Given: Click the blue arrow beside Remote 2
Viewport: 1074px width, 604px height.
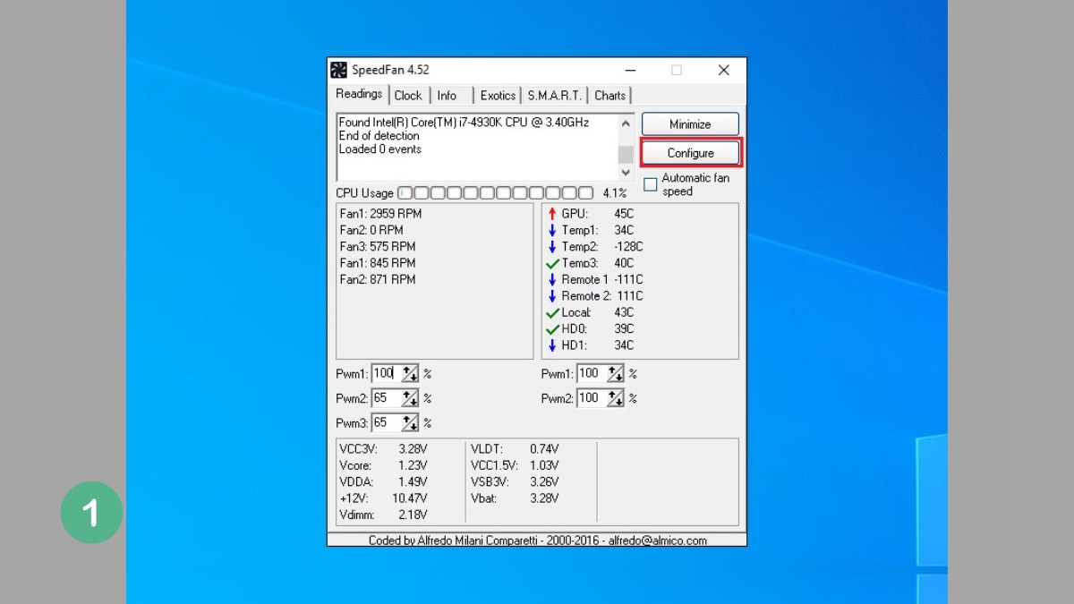Looking at the screenshot, I should click(x=552, y=296).
